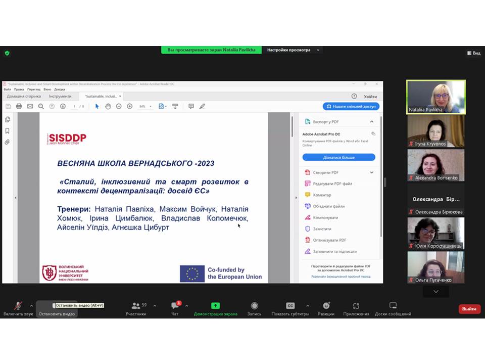Open Настройки просмотра dropdown
The width and height of the screenshot is (485, 364).
[293, 50]
